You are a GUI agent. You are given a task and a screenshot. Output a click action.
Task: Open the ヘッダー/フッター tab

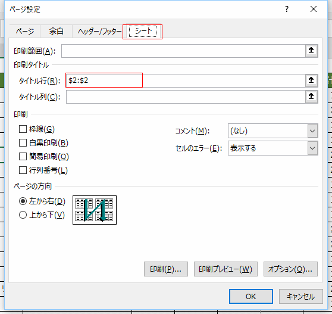pyautogui.click(x=99, y=32)
